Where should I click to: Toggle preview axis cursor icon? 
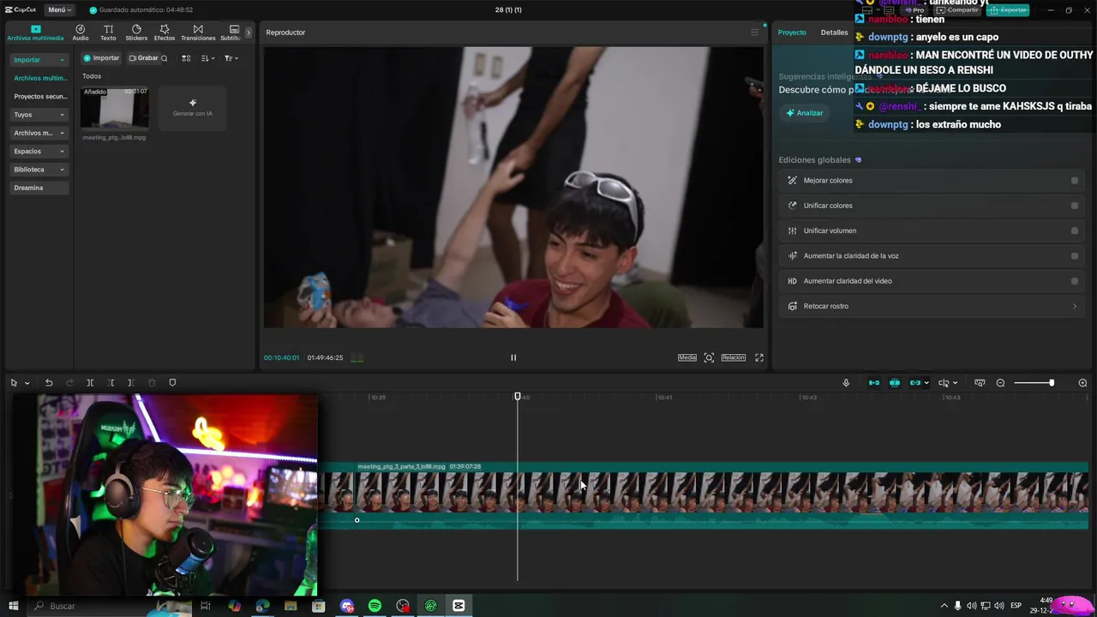pos(944,383)
